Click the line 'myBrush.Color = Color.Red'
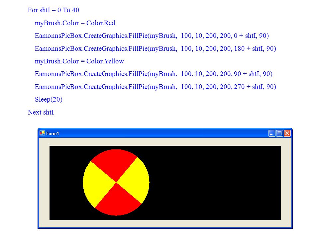This screenshot has height=239, width=319. tap(75, 23)
